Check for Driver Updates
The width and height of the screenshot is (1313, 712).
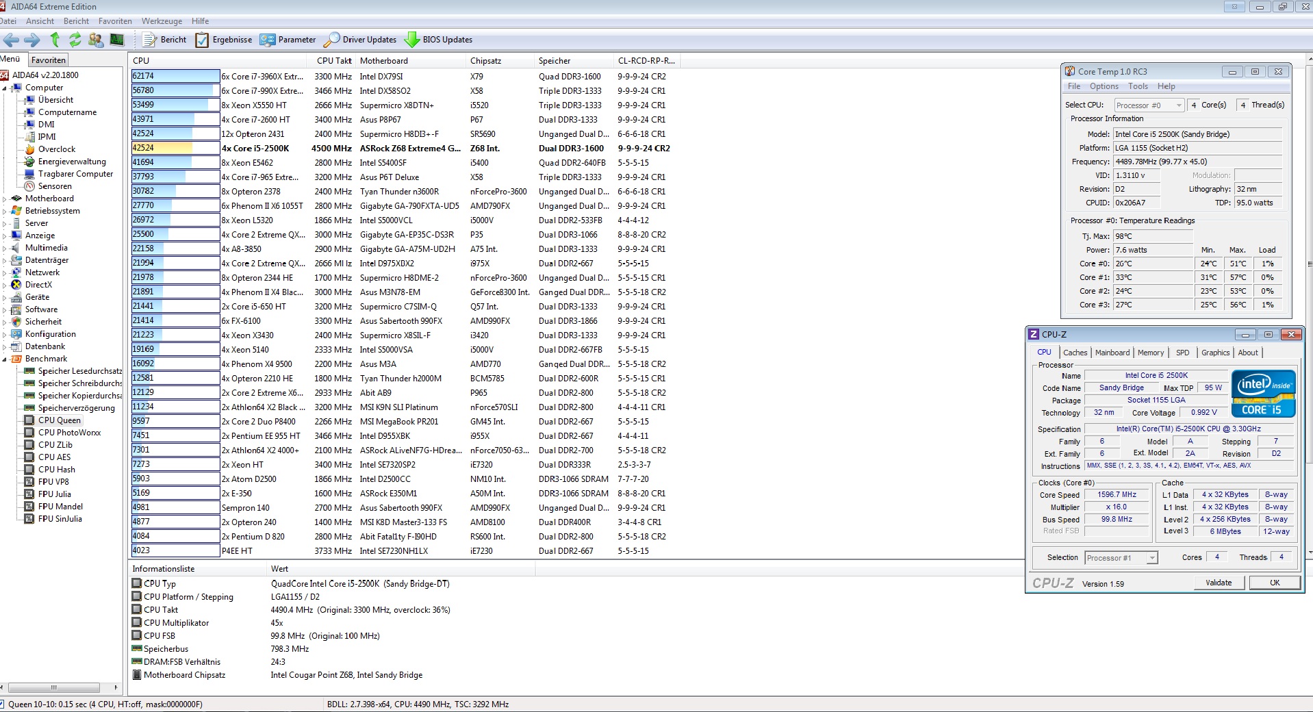360,40
